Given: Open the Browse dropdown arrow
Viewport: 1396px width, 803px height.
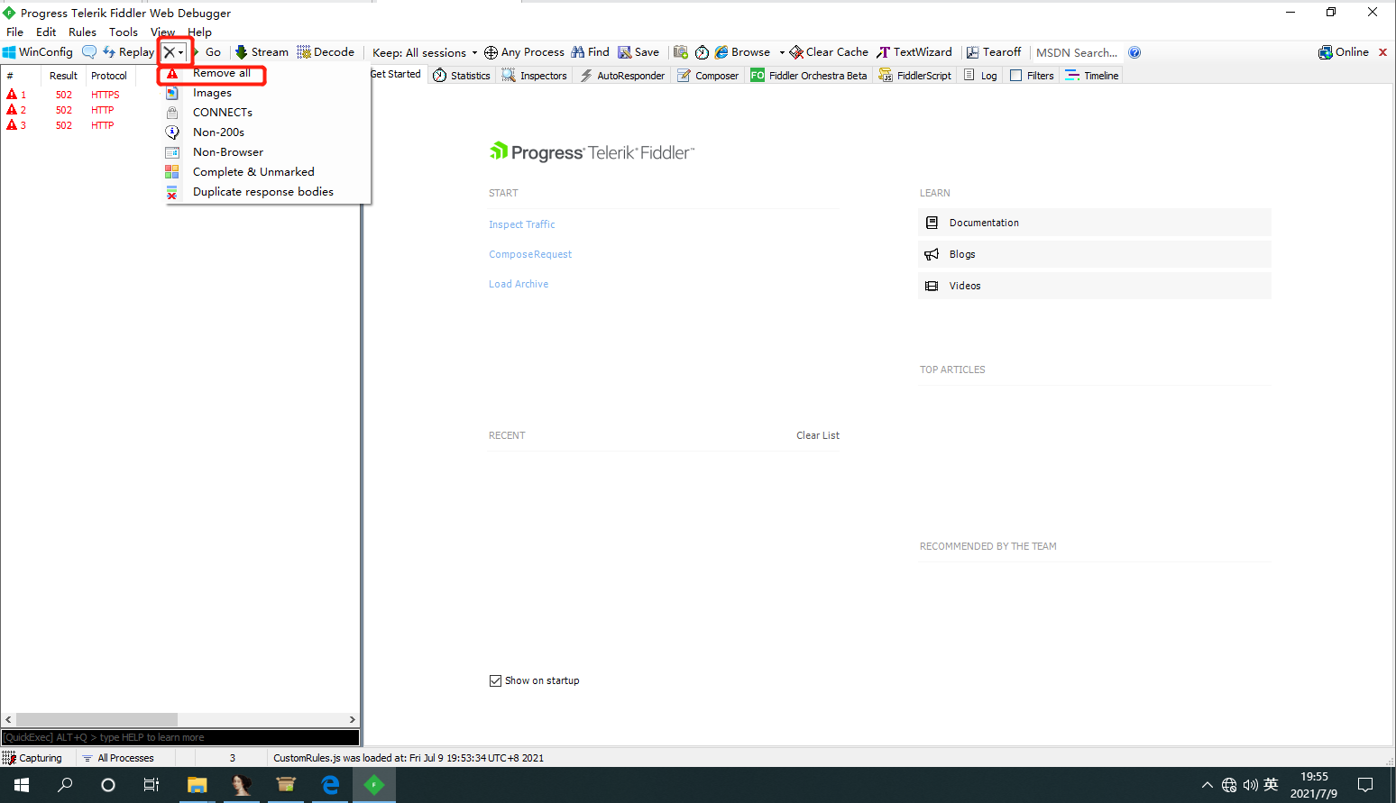Looking at the screenshot, I should (x=782, y=52).
